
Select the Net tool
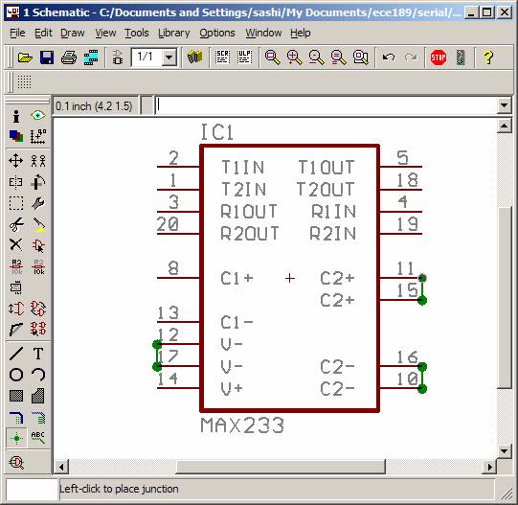tap(38, 418)
